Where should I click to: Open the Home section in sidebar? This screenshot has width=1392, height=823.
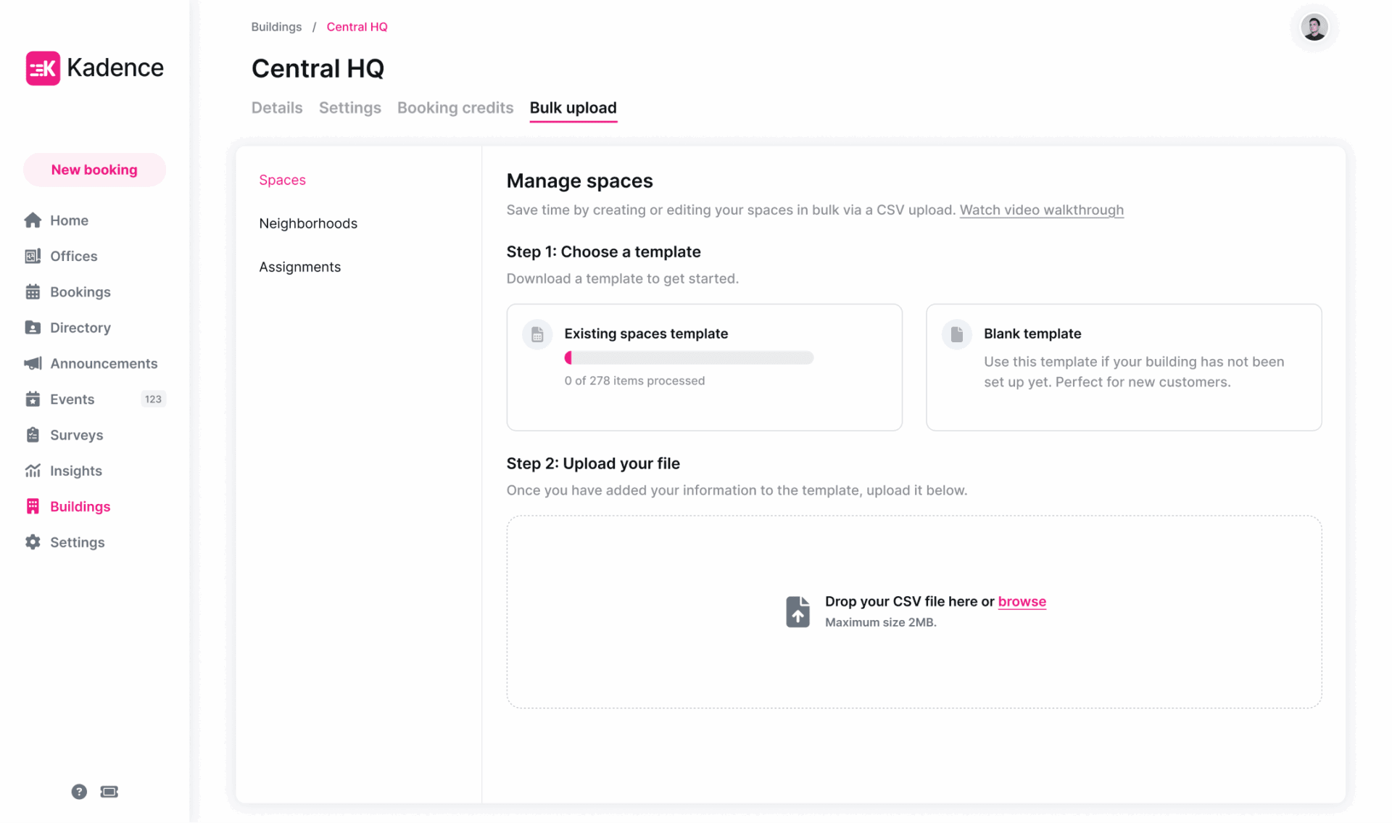tap(69, 220)
